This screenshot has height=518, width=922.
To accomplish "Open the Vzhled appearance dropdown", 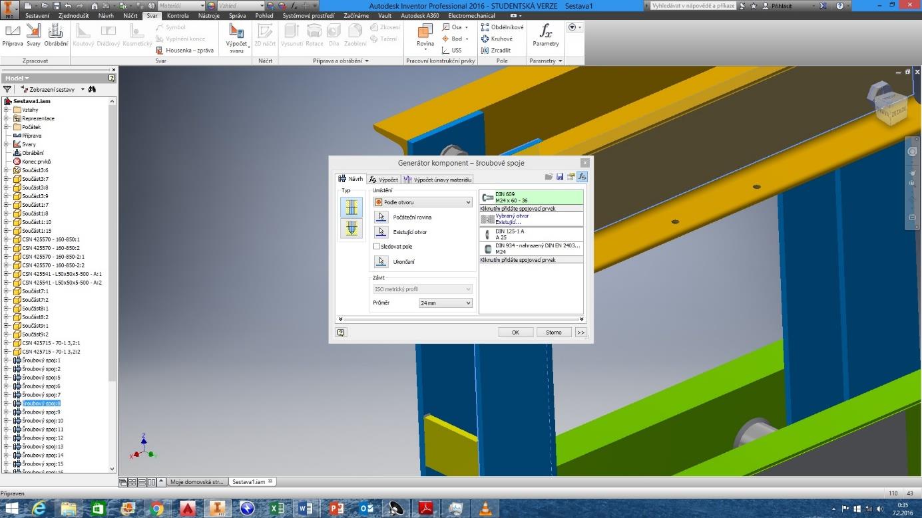I will tap(240, 5).
